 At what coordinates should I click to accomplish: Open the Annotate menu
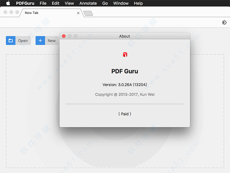(88, 3)
